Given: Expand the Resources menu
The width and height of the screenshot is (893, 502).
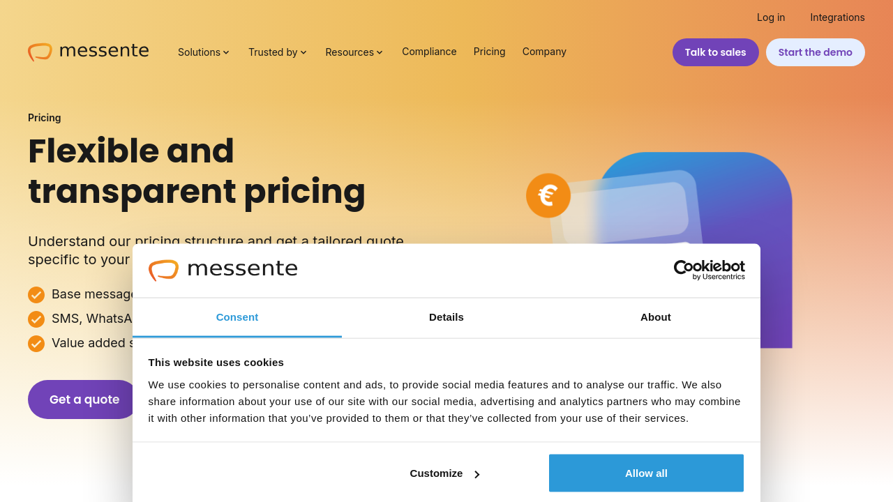Looking at the screenshot, I should [x=354, y=52].
